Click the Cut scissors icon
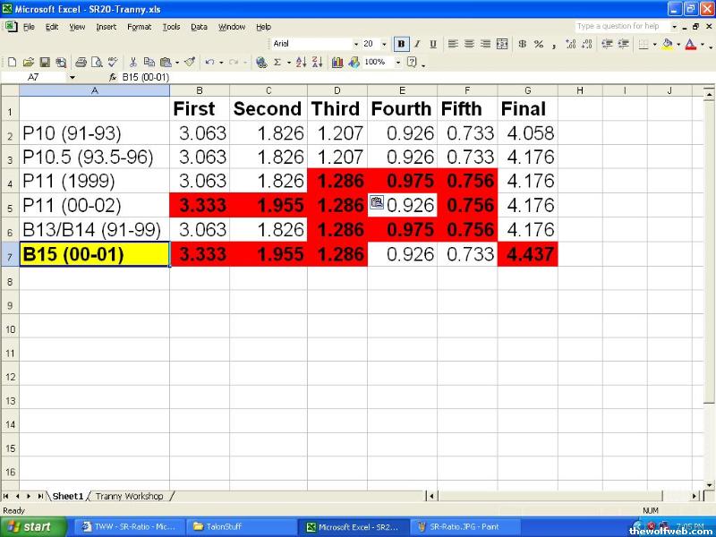 133,63
